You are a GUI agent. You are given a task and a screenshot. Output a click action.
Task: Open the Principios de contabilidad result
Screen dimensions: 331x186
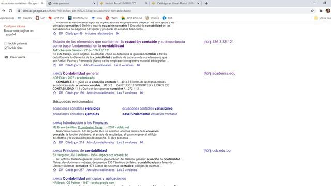(x=84, y=151)
